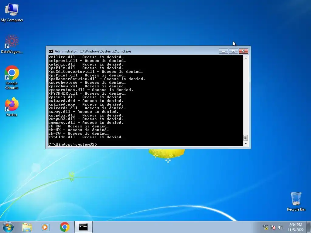Image resolution: width=311 pixels, height=233 pixels.
Task: Click the xwizards.dll output line
Action: [87, 108]
